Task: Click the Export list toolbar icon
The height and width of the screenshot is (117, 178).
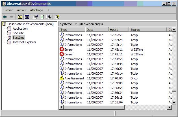Action: point(48,17)
